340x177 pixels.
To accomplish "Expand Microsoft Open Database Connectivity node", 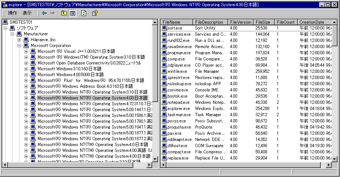I will point(26,63).
